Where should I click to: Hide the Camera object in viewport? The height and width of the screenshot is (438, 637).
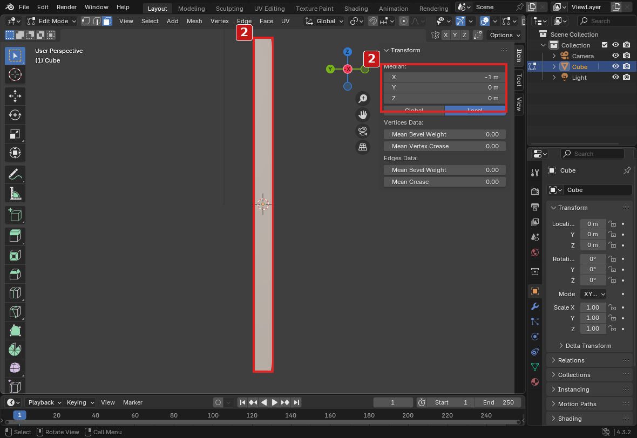coord(615,56)
